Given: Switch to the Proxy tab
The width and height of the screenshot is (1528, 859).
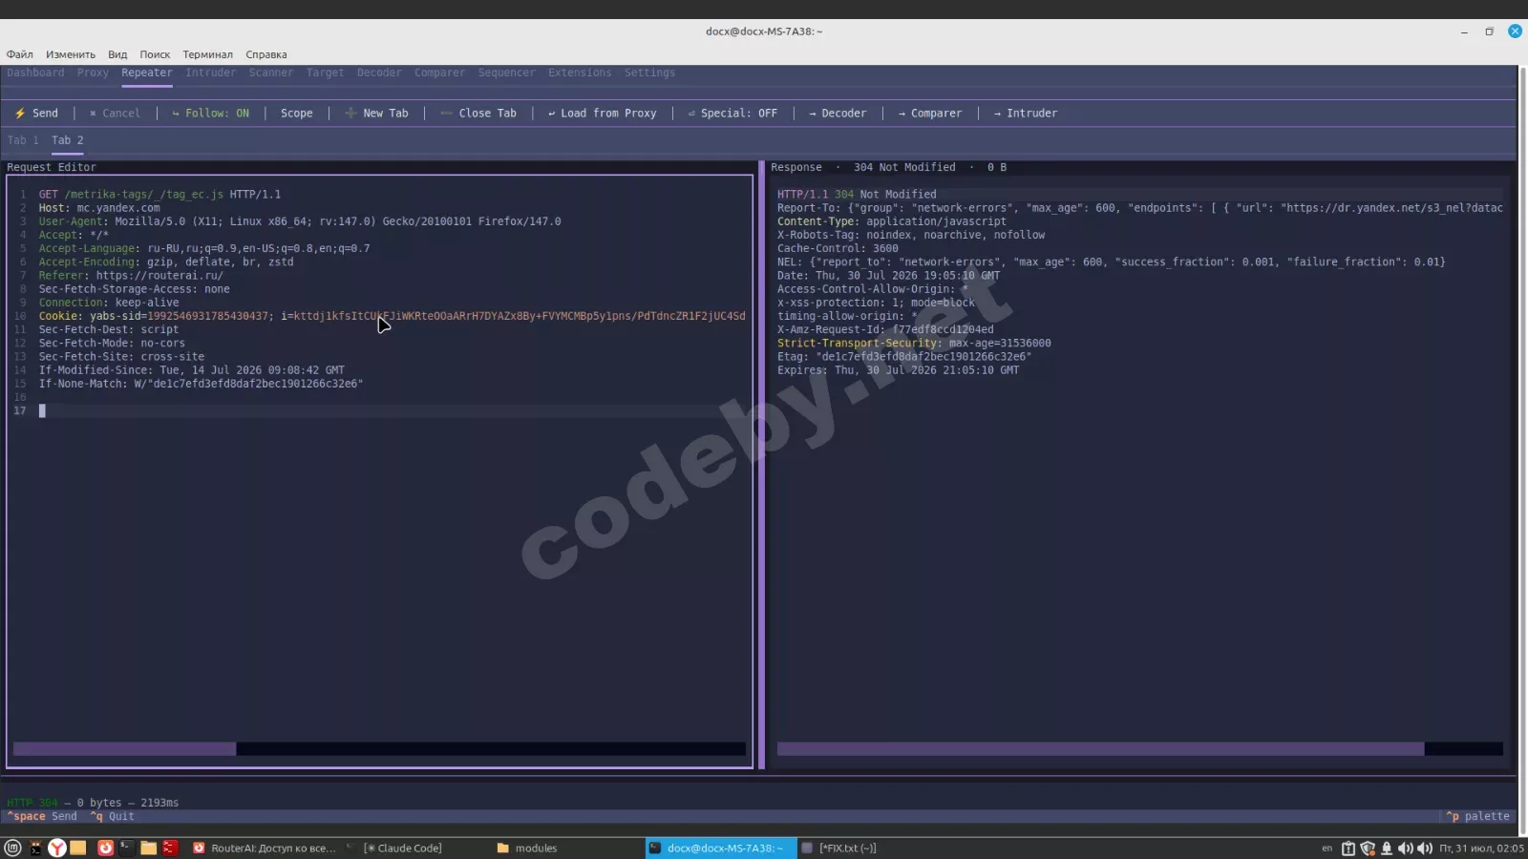Looking at the screenshot, I should 93,73.
